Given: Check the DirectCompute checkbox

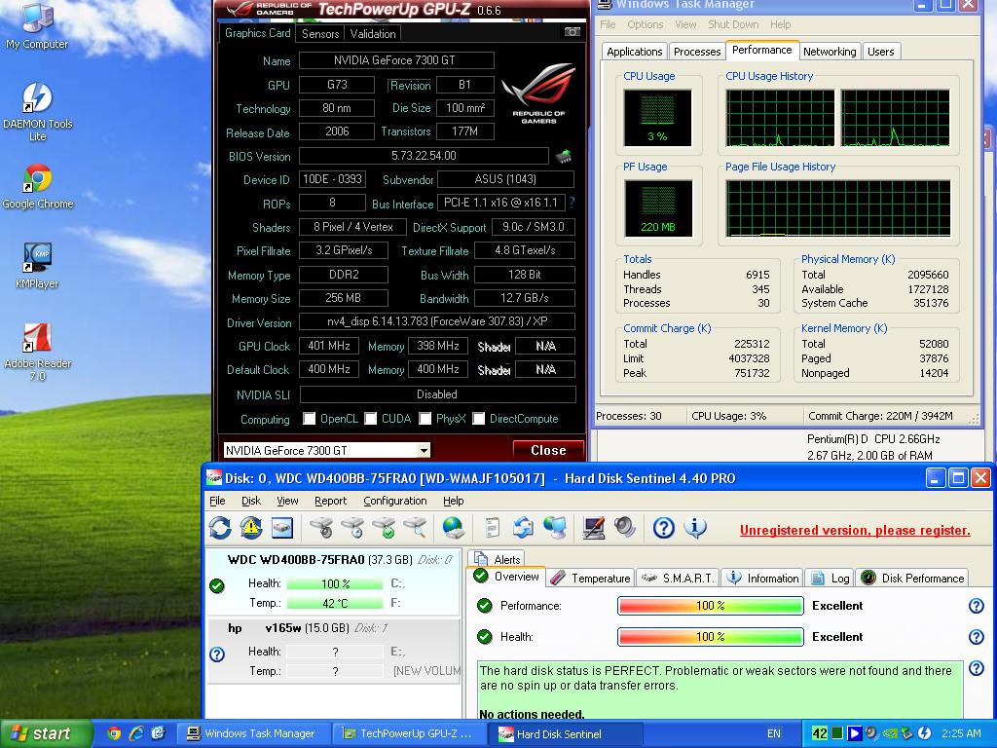Looking at the screenshot, I should pyautogui.click(x=479, y=419).
